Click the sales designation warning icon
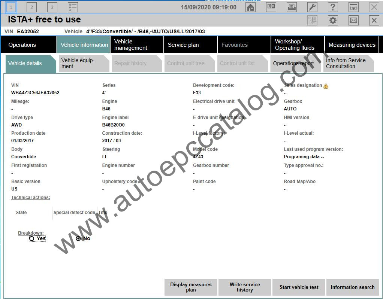383x299 pixels. click(x=326, y=86)
